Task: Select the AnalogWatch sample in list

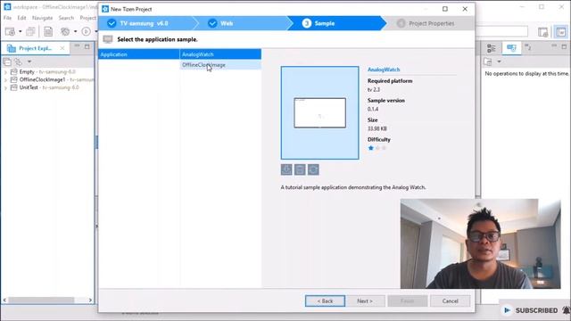Action: tap(220, 54)
